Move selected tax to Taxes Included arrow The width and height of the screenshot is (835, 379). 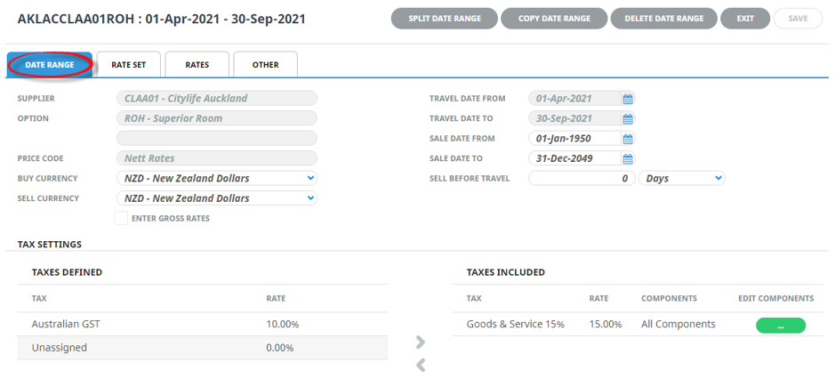(x=420, y=342)
